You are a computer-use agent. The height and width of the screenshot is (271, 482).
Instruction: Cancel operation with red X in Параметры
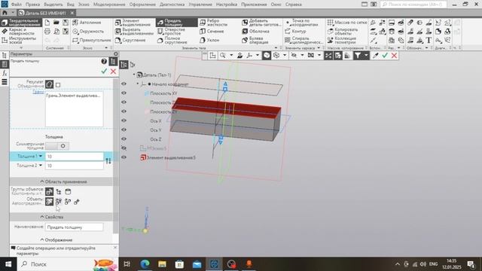(x=113, y=72)
